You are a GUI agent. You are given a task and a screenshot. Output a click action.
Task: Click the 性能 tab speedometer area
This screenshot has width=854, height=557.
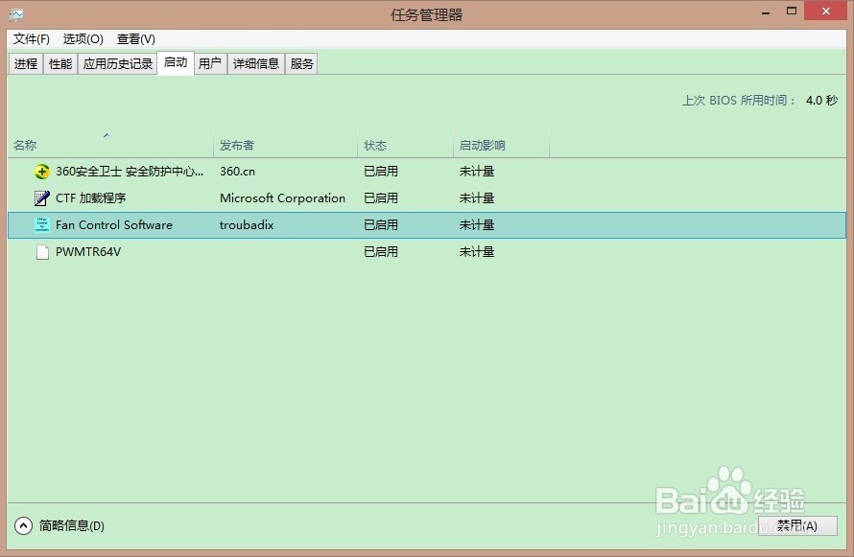59,62
